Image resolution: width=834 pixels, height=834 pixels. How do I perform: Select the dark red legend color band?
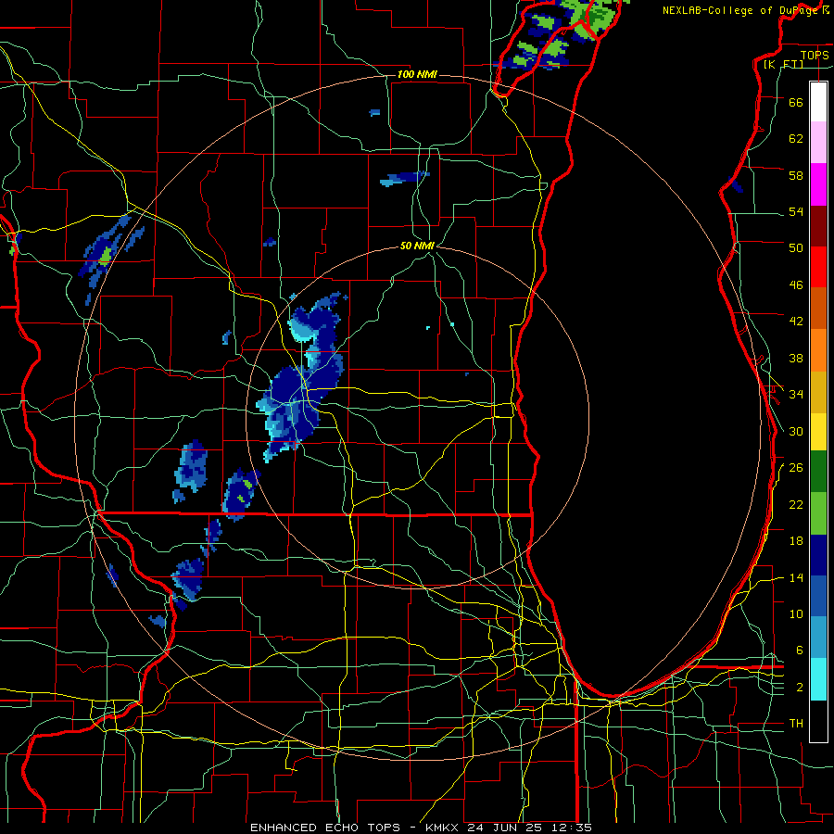[818, 226]
